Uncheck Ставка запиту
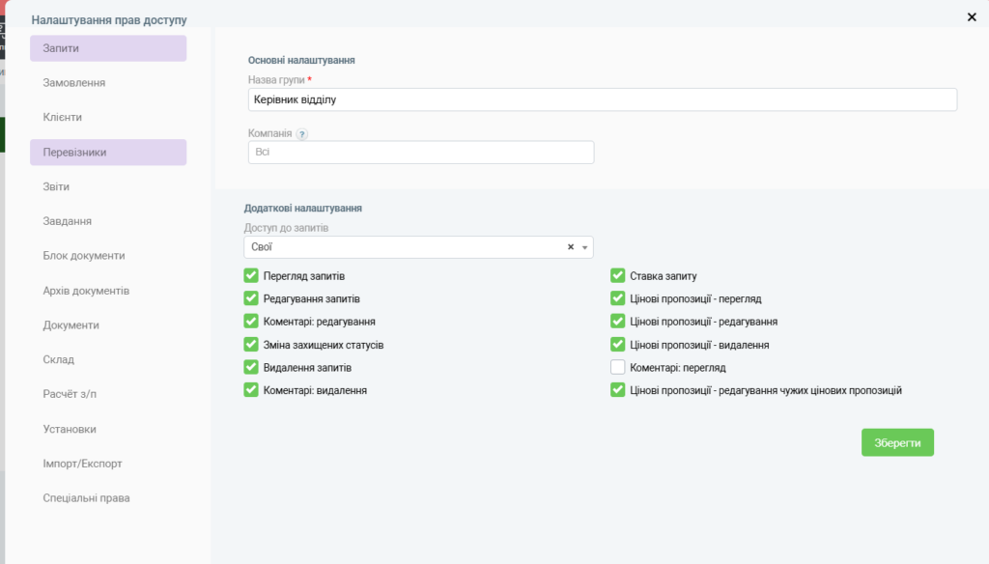Image resolution: width=989 pixels, height=564 pixels. tap(617, 275)
